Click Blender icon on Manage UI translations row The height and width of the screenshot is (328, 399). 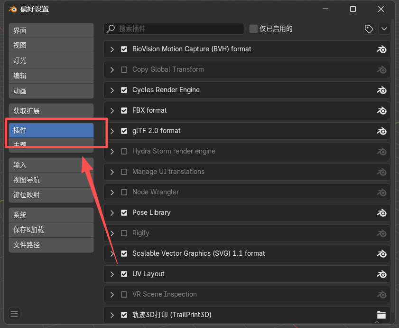[381, 172]
